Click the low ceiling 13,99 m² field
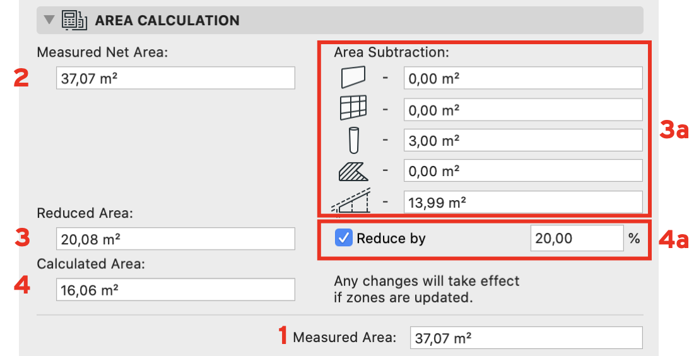694x356 pixels. [x=523, y=202]
